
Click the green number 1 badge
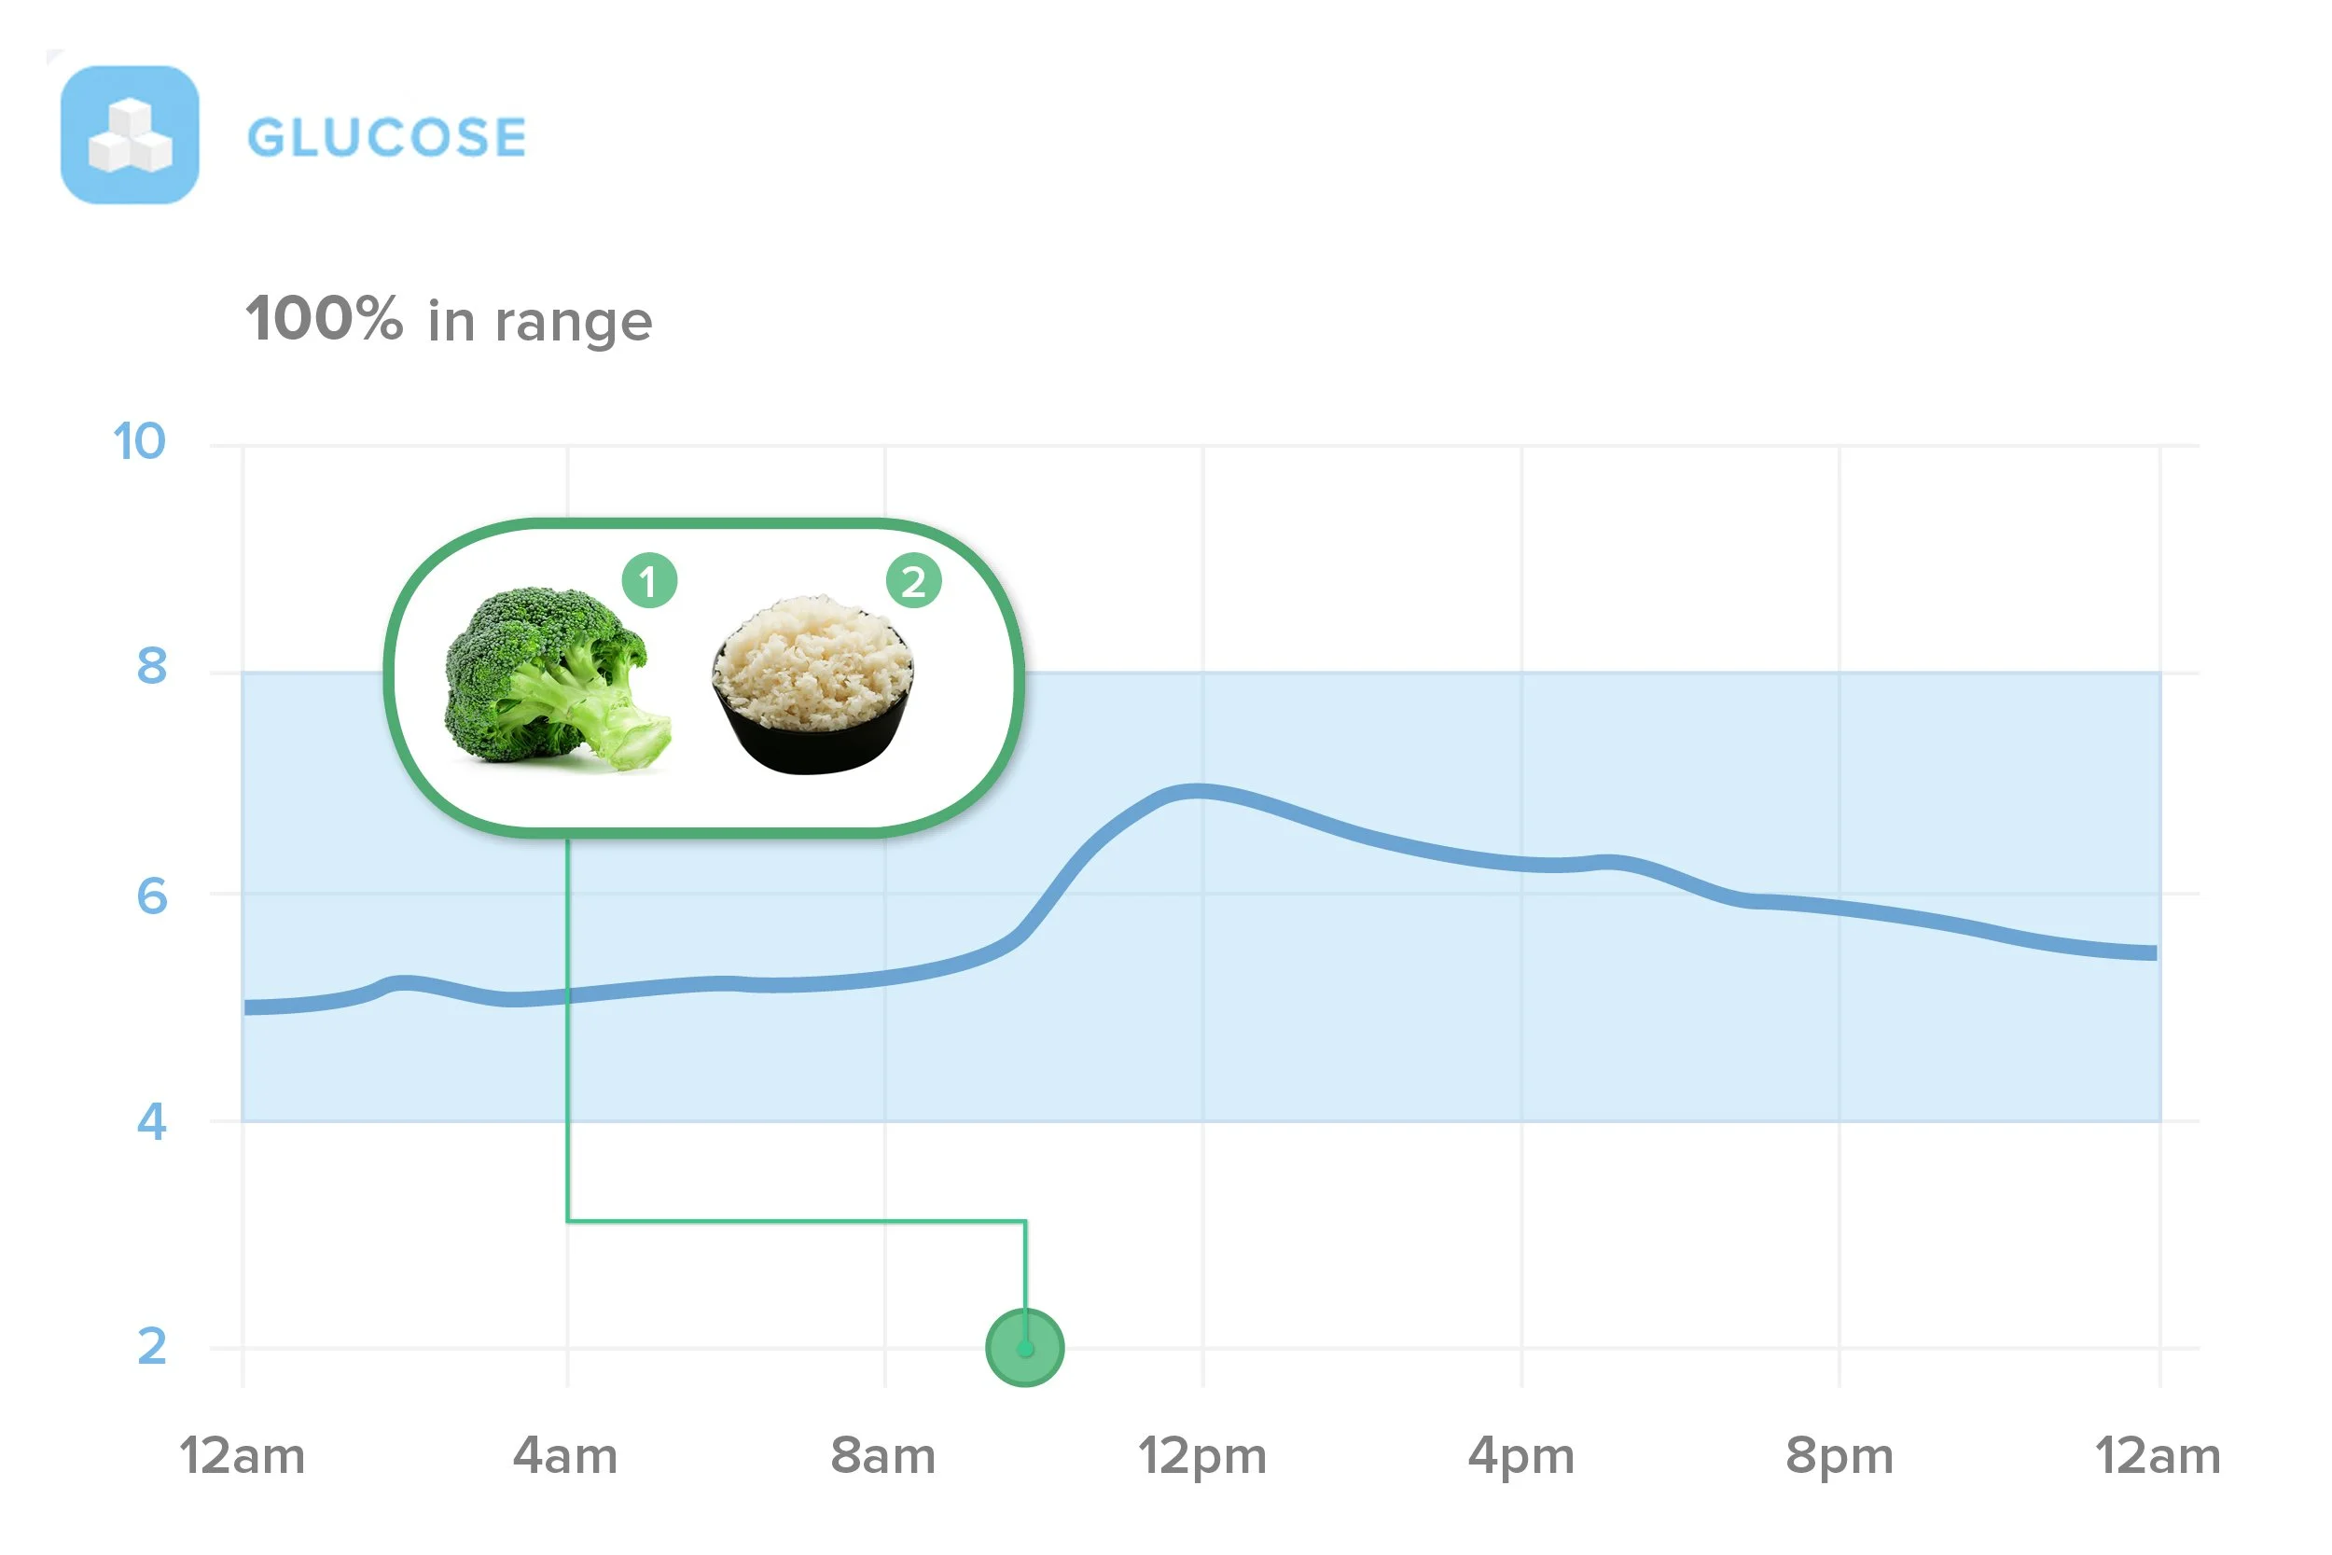pos(649,581)
